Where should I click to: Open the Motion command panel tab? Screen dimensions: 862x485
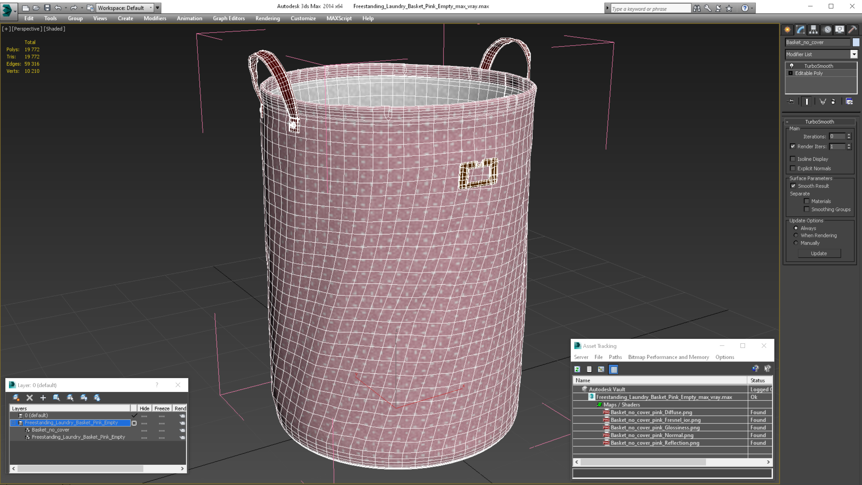coord(826,30)
